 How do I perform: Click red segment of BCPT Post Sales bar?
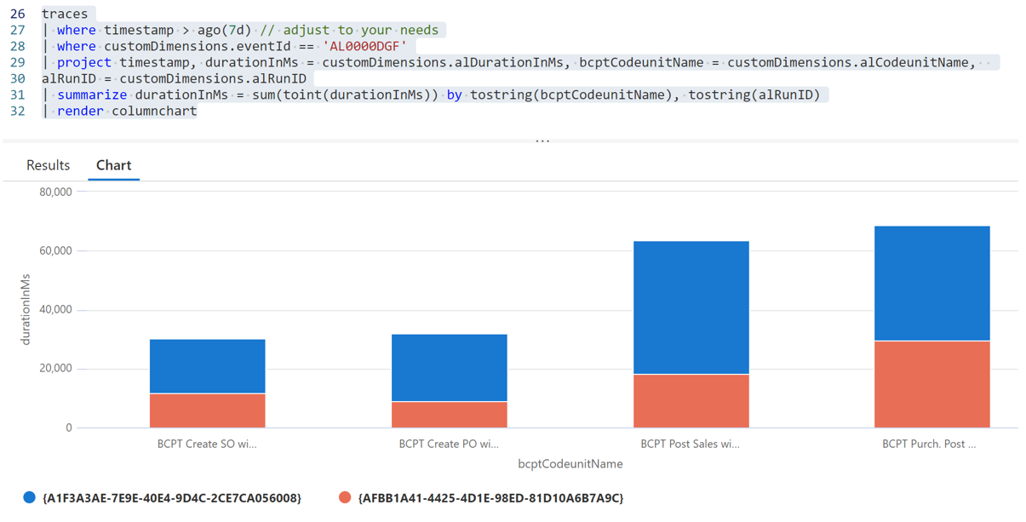(x=691, y=401)
